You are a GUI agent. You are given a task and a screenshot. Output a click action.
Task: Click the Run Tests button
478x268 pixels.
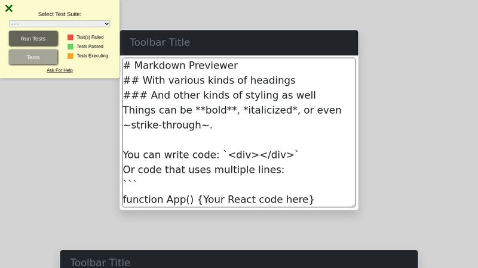point(33,39)
